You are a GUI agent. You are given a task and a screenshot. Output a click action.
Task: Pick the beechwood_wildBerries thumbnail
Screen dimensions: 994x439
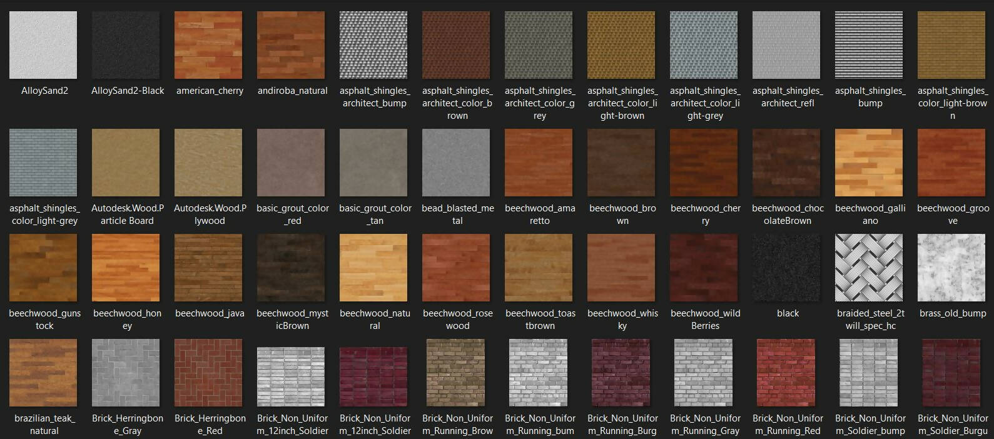pyautogui.click(x=704, y=268)
